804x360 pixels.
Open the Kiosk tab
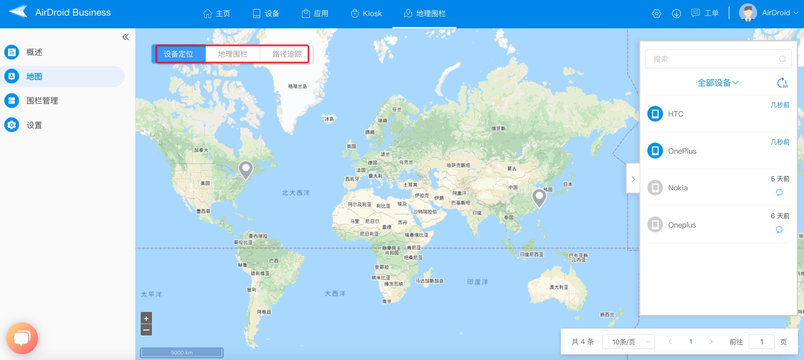[366, 14]
